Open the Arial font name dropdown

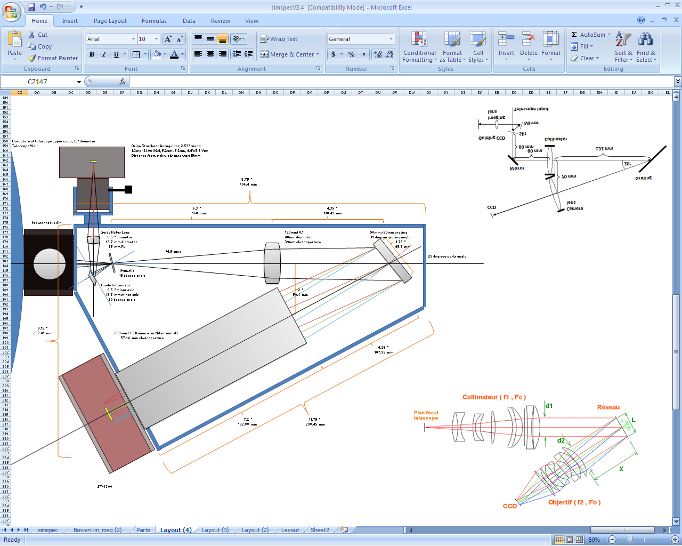133,39
